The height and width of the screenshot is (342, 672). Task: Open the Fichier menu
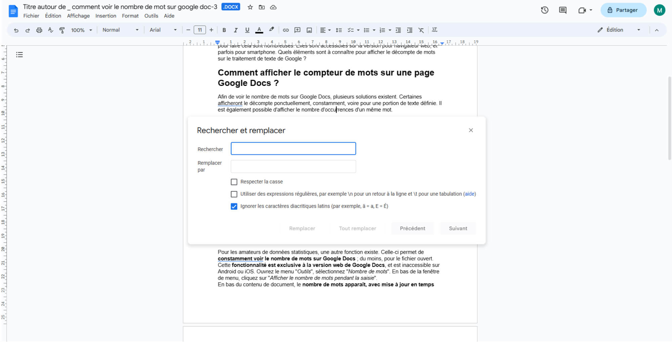coord(31,16)
